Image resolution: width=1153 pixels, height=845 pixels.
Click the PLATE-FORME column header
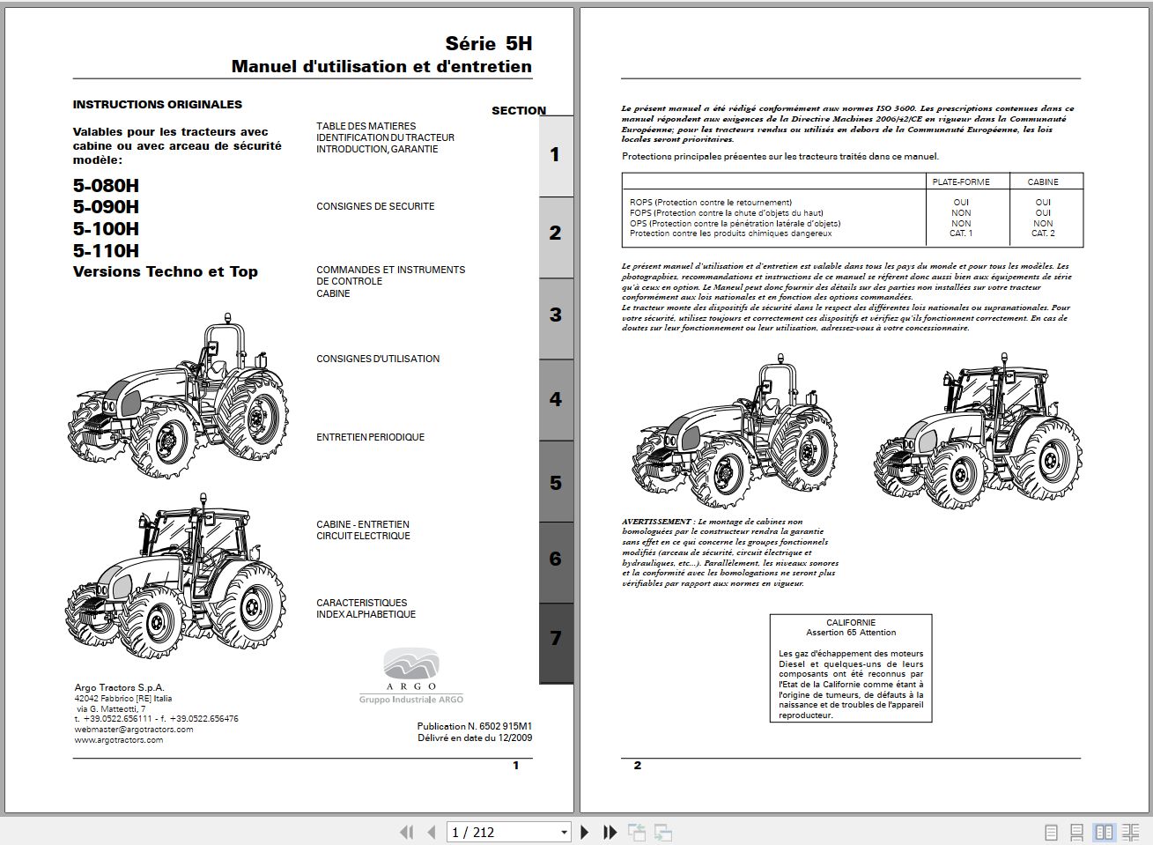961,182
